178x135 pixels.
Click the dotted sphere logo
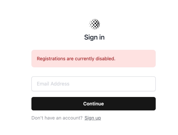tap(95, 24)
